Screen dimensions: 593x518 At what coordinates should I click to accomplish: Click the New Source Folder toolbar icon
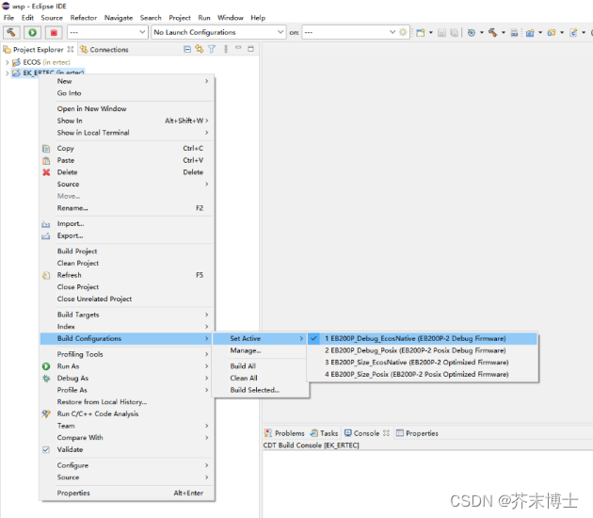(552, 33)
